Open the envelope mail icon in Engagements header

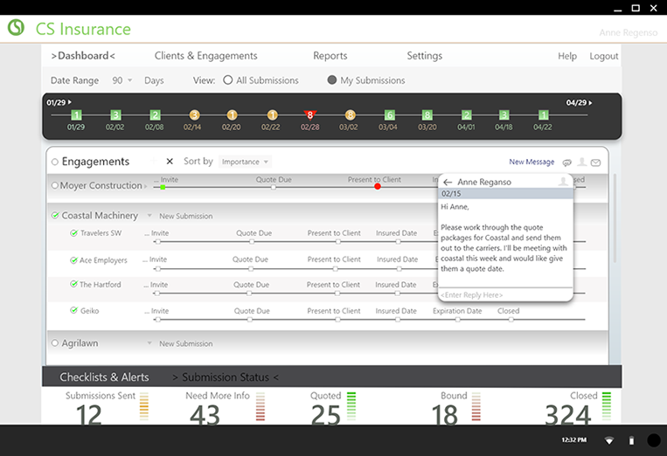595,162
